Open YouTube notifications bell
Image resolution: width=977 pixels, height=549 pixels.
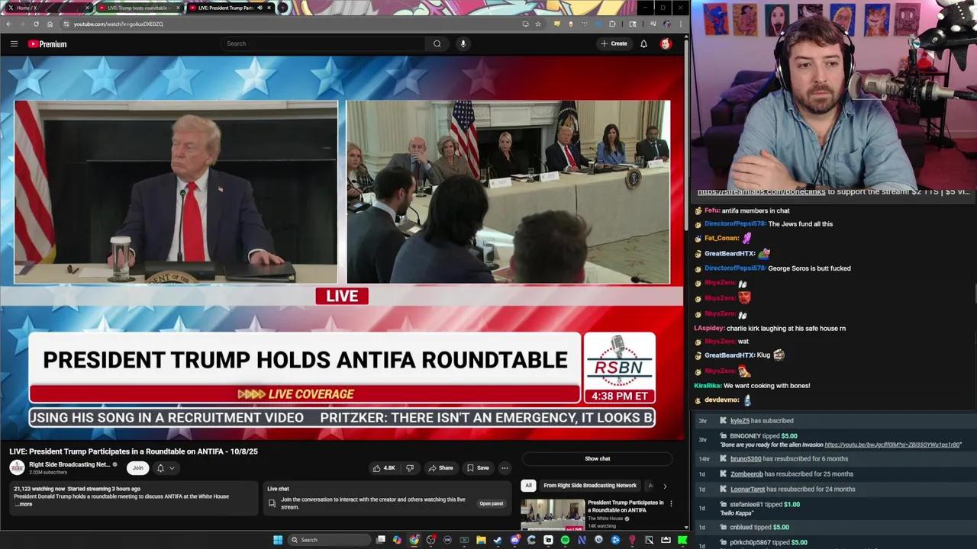pos(643,43)
